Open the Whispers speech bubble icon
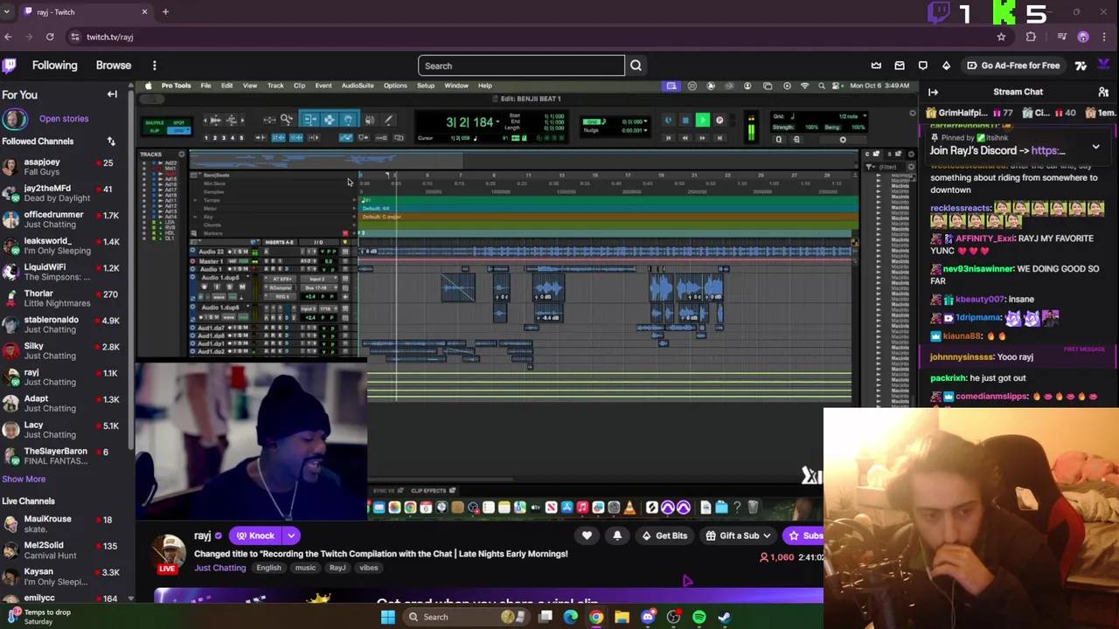The width and height of the screenshot is (1119, 629). [922, 66]
